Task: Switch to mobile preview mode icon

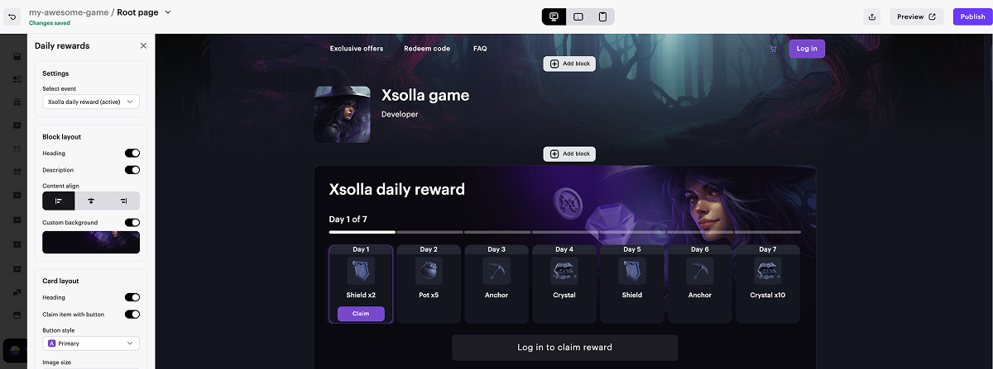Action: pyautogui.click(x=602, y=17)
